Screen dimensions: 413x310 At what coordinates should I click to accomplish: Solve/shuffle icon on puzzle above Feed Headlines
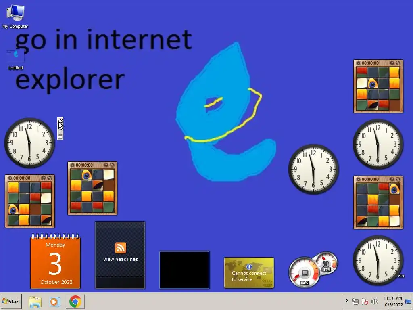click(x=112, y=165)
